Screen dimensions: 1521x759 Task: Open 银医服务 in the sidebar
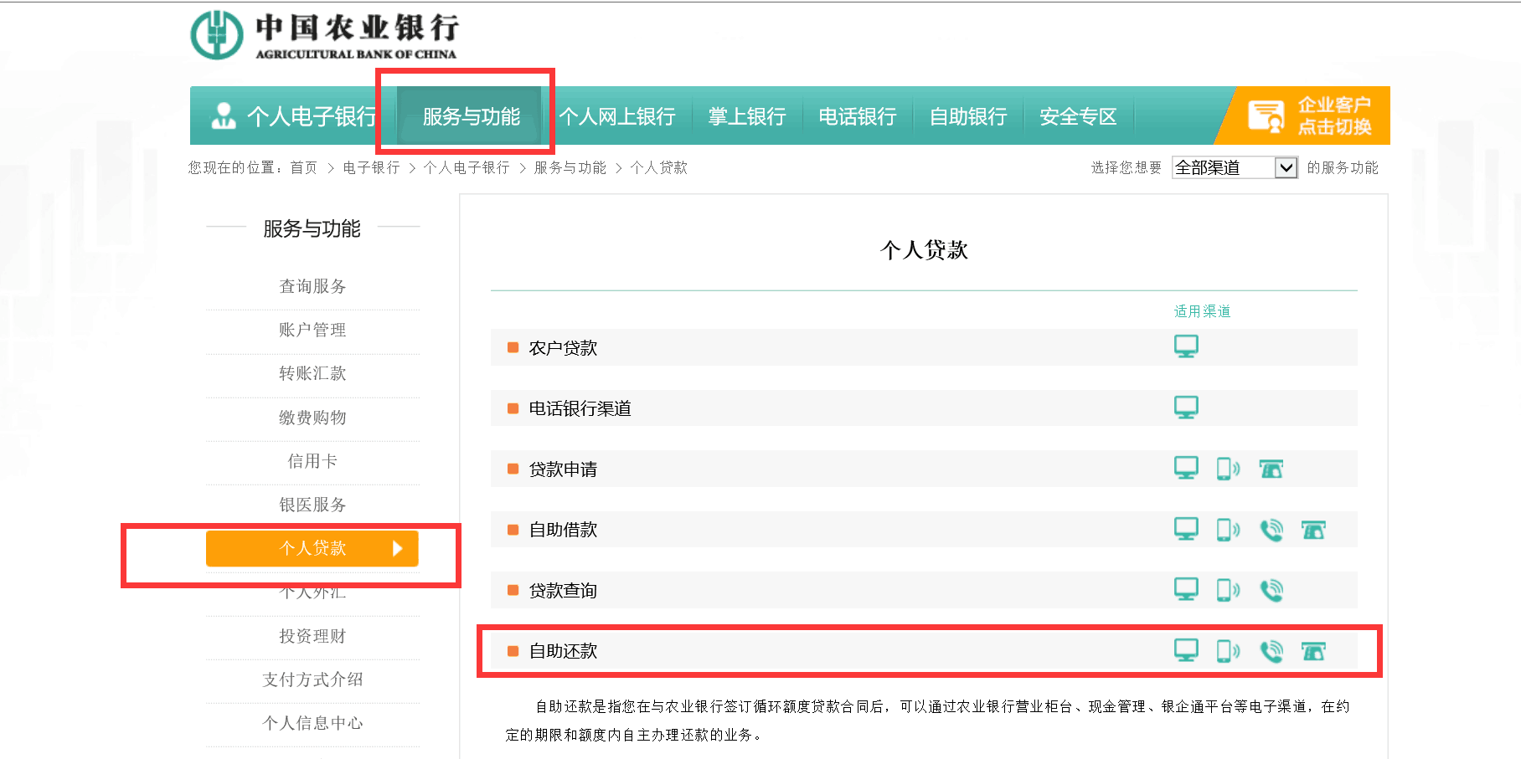click(312, 505)
